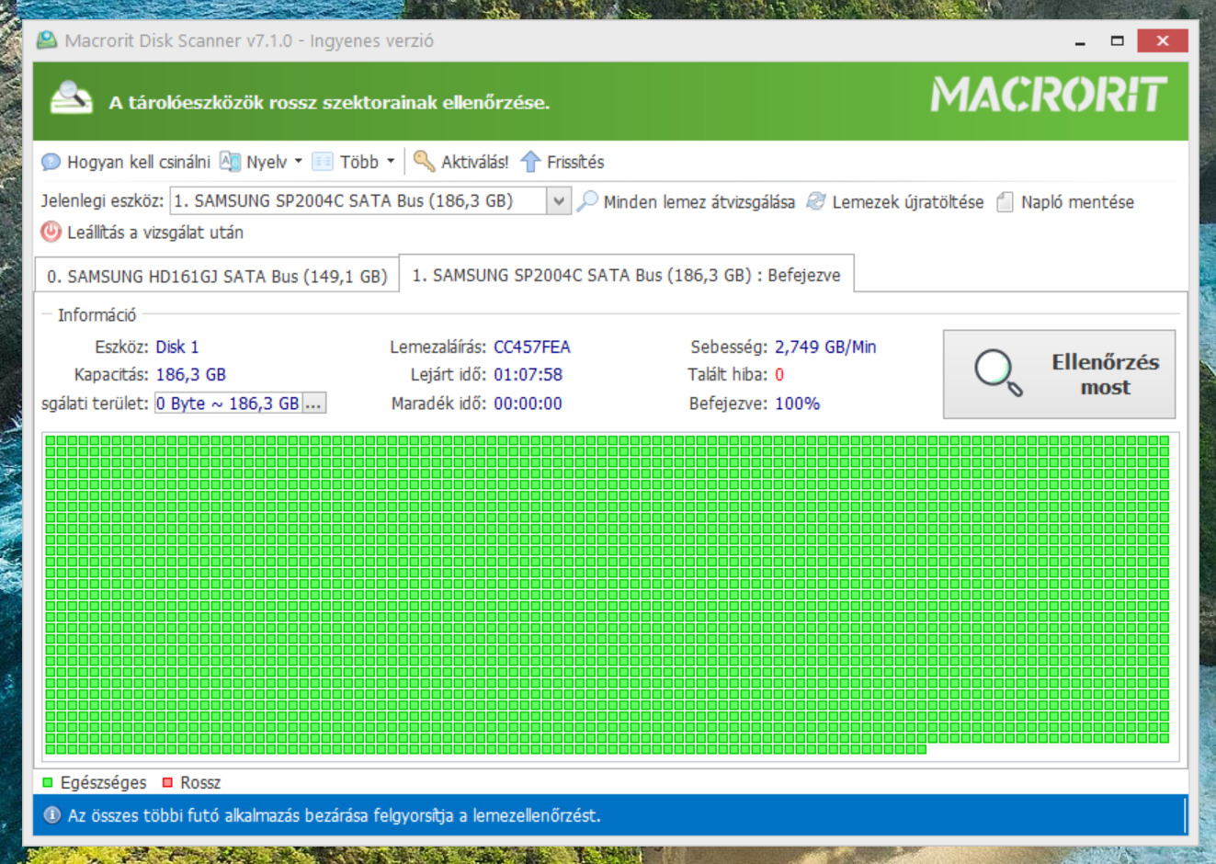Open the Több dropdown menu
The image size is (1216, 864).
(x=367, y=163)
